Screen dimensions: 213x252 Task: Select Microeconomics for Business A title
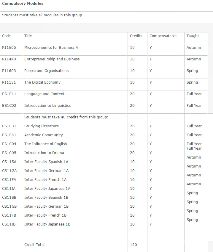point(51,48)
